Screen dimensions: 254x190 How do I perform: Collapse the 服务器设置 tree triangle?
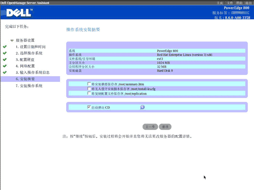coord(12,40)
